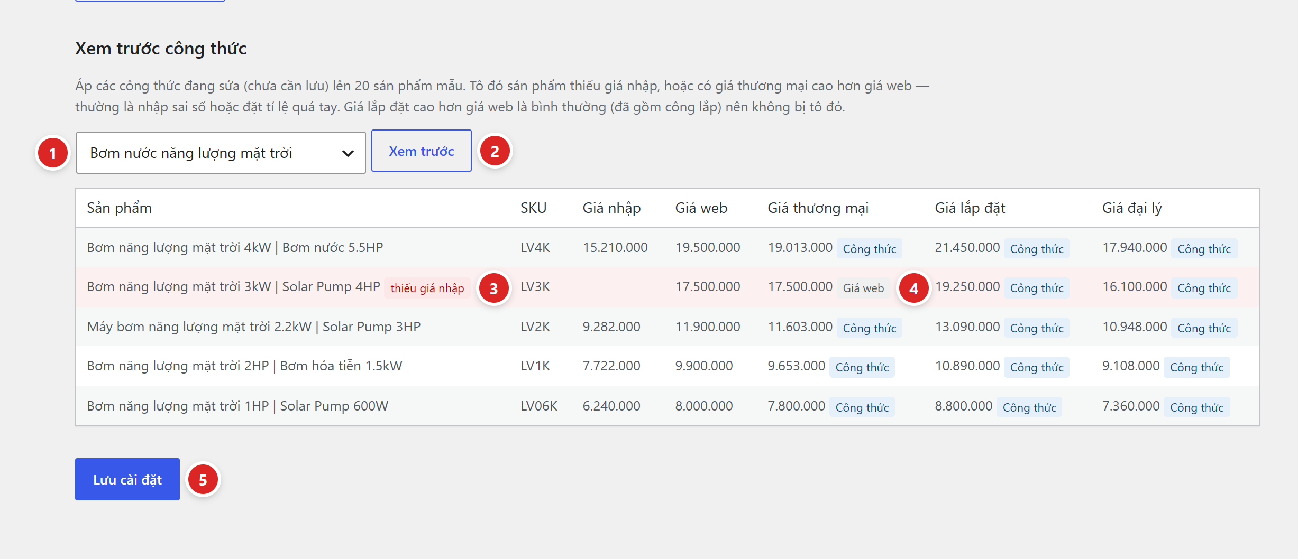Select the SKU column header
Image resolution: width=1298 pixels, height=559 pixels.
[x=533, y=208]
